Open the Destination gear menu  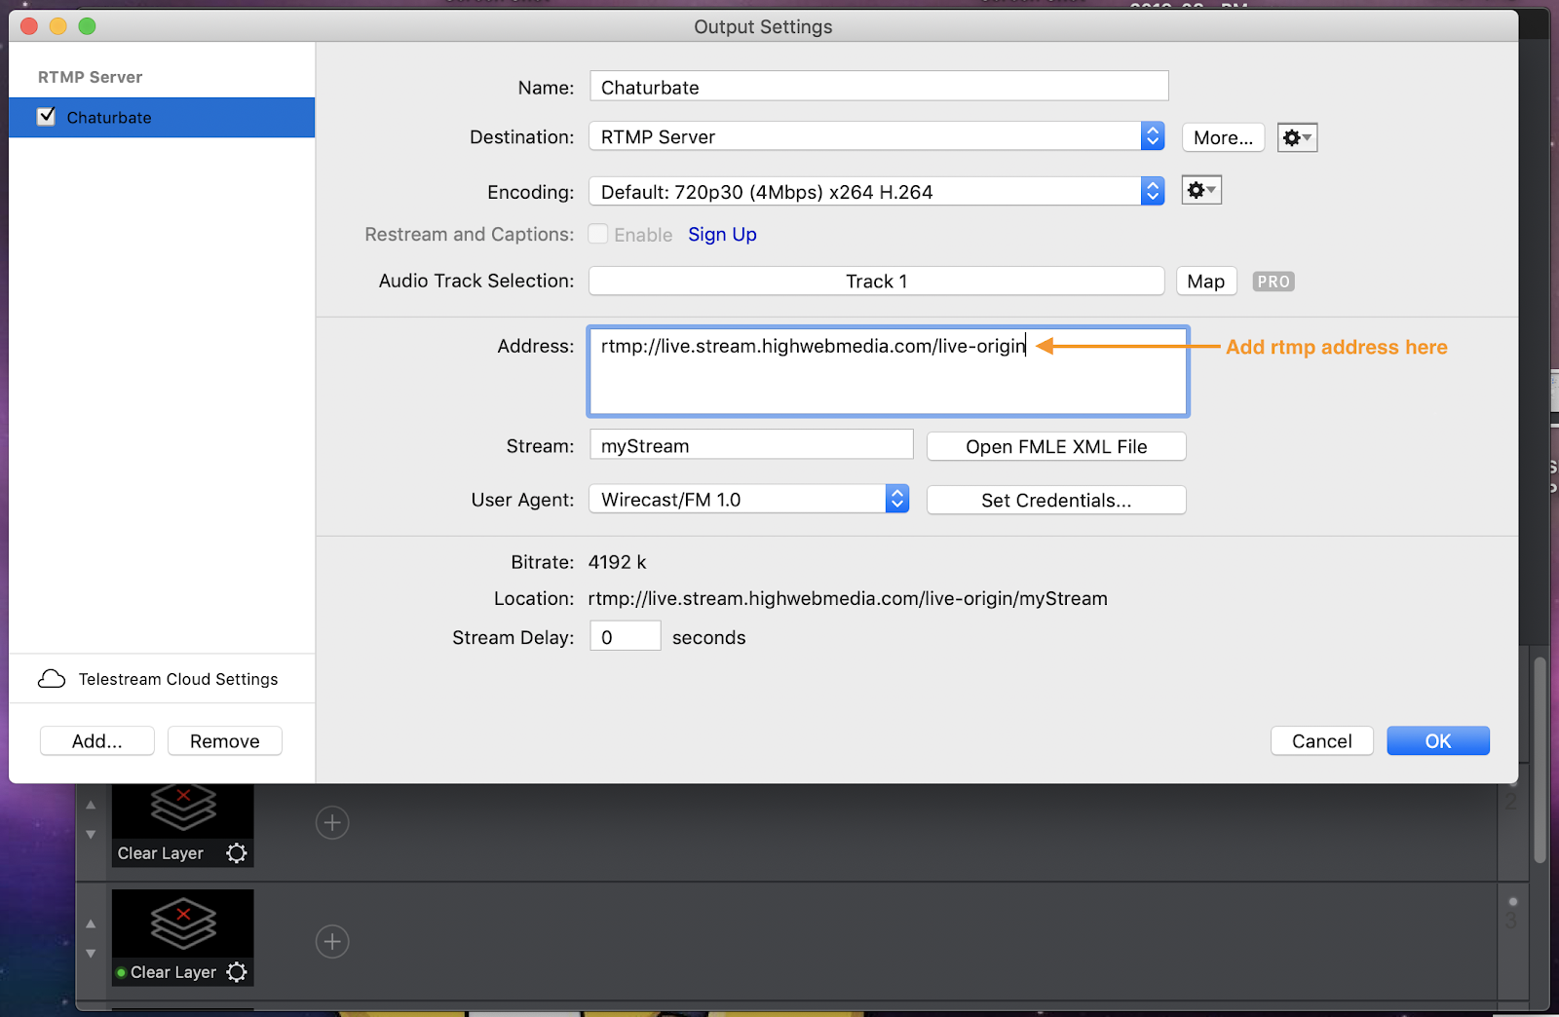pyautogui.click(x=1297, y=137)
